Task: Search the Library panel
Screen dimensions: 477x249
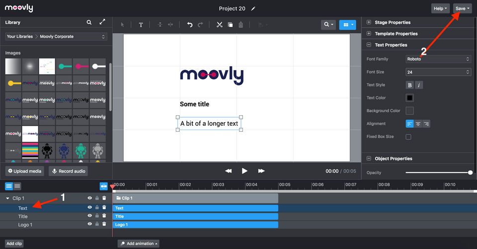Action: click(89, 22)
